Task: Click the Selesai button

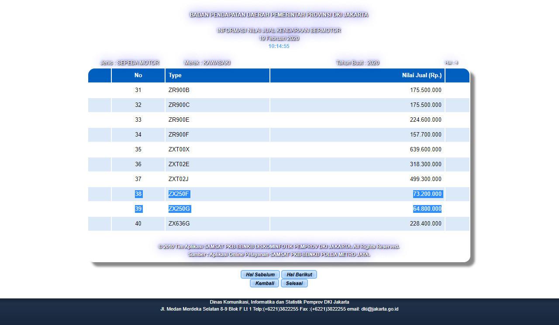Action: (294, 283)
